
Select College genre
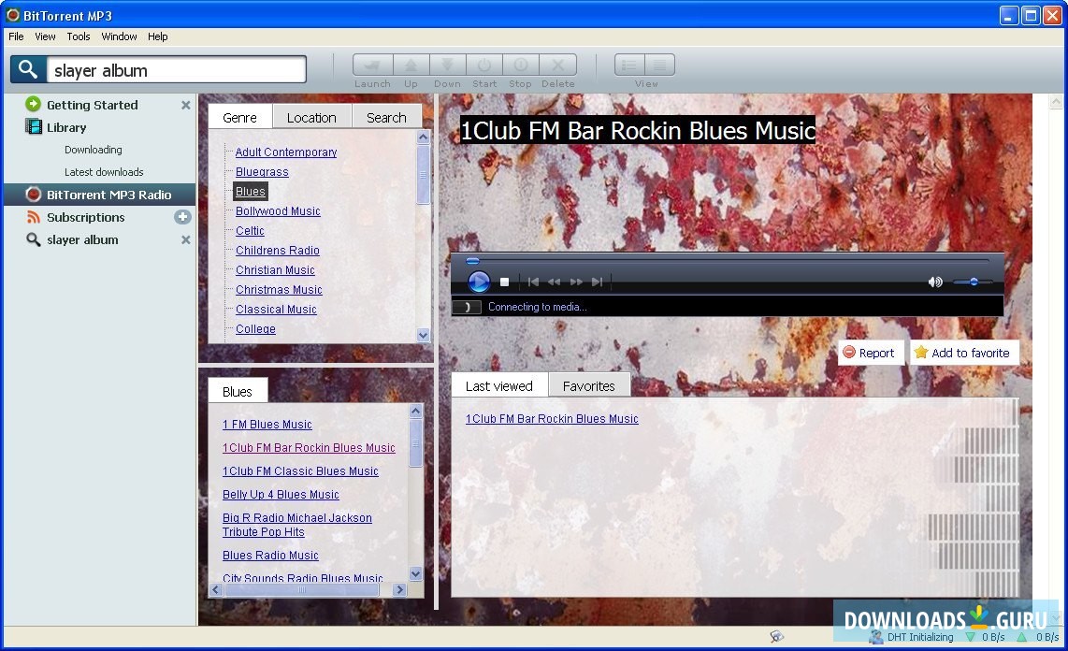255,329
